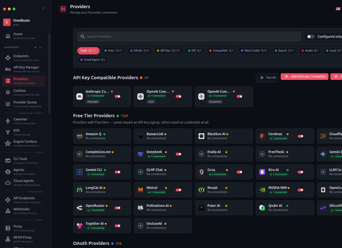Image resolution: width=342 pixels, height=248 pixels.
Task: Click the Blackbox AI logo
Action: [201, 136]
